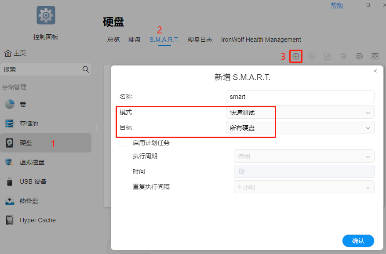Screen dimensions: 386x254
Task: Open the Volume (卷) sidebar item
Action: (46, 104)
